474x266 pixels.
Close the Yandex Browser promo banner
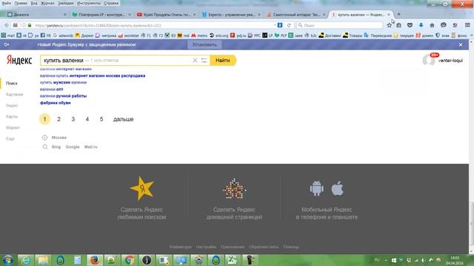click(461, 44)
